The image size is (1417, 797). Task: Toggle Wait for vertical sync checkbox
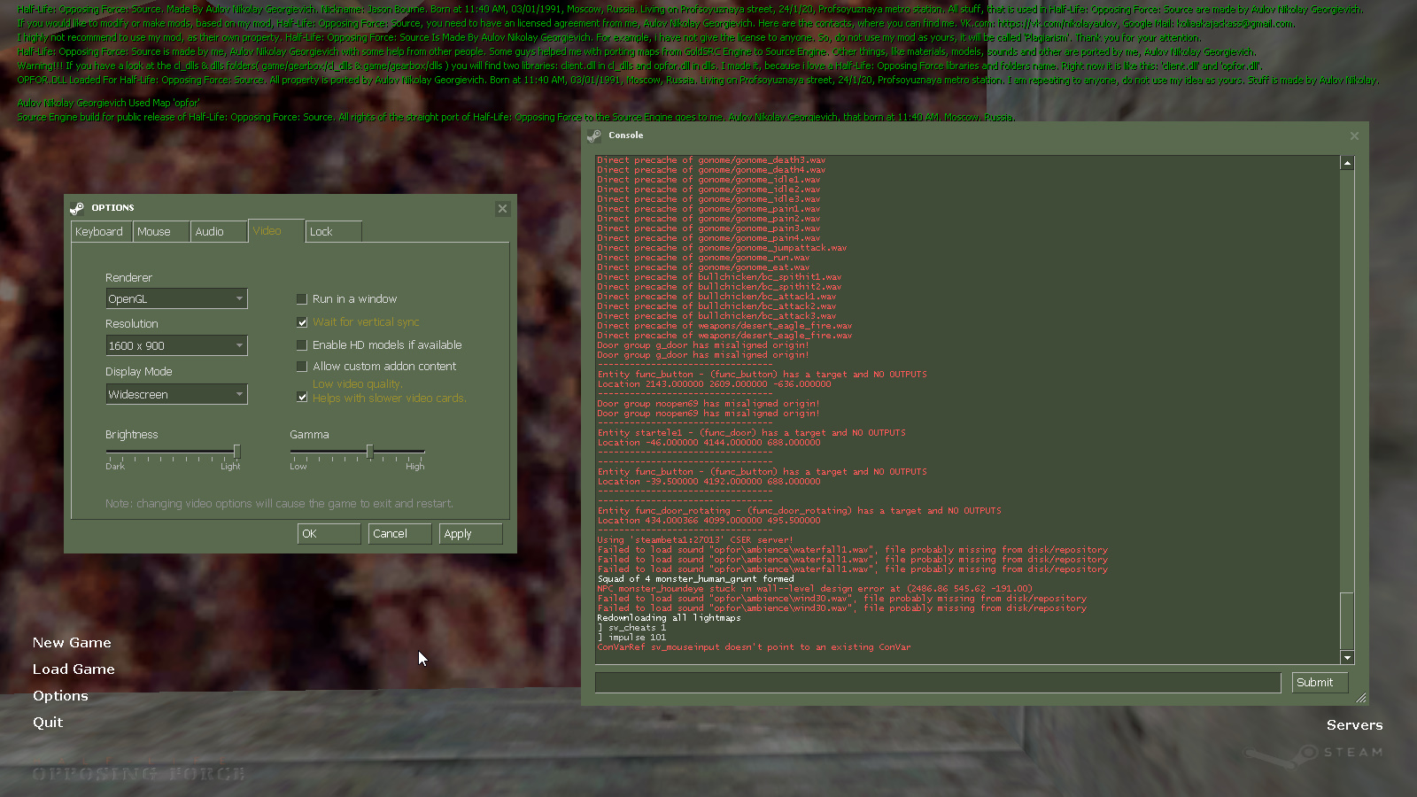[x=302, y=322]
